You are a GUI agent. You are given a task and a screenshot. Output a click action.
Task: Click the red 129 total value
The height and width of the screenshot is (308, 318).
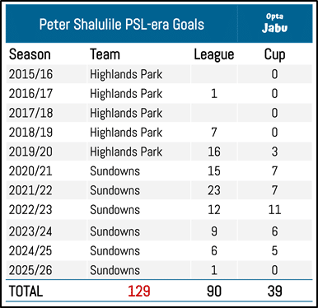(139, 292)
